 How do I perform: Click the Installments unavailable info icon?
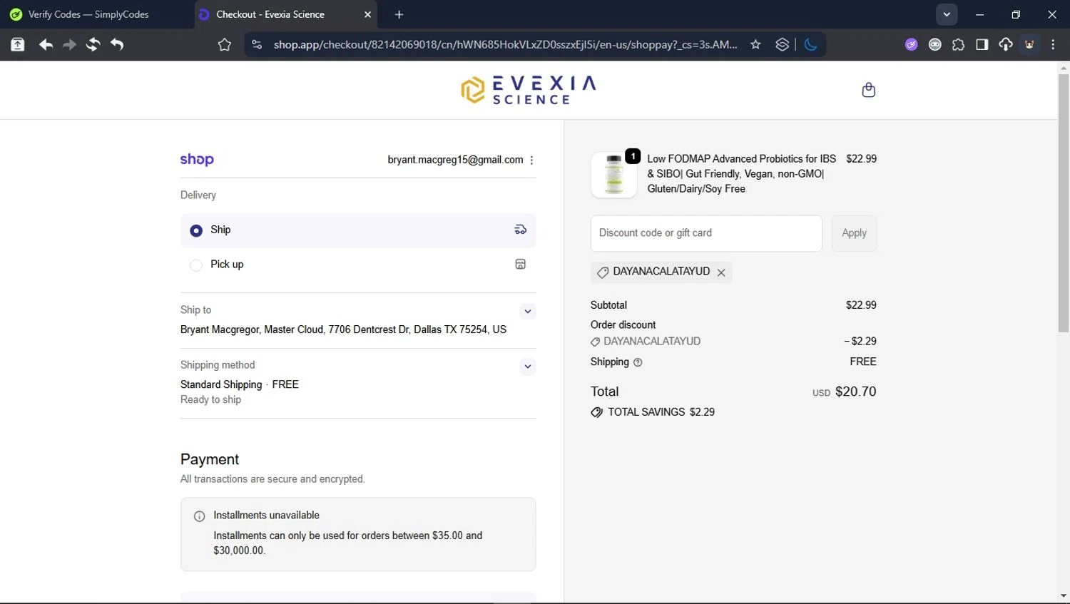pos(200,516)
